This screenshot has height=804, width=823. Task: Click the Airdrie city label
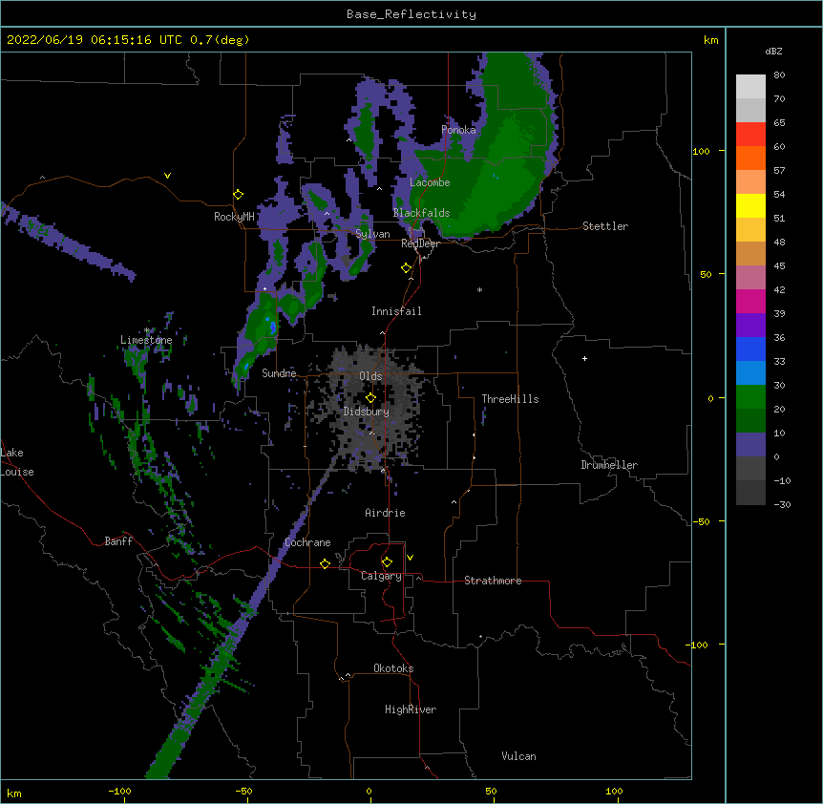click(386, 513)
